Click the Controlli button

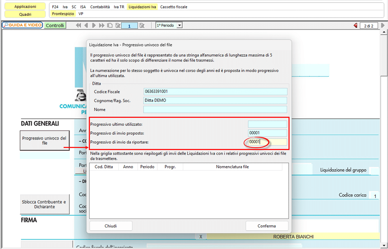click(55, 25)
